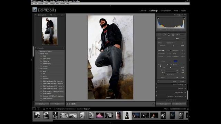Select the Spot Removal tool
Screen dimensions: 221x124
[164, 34]
